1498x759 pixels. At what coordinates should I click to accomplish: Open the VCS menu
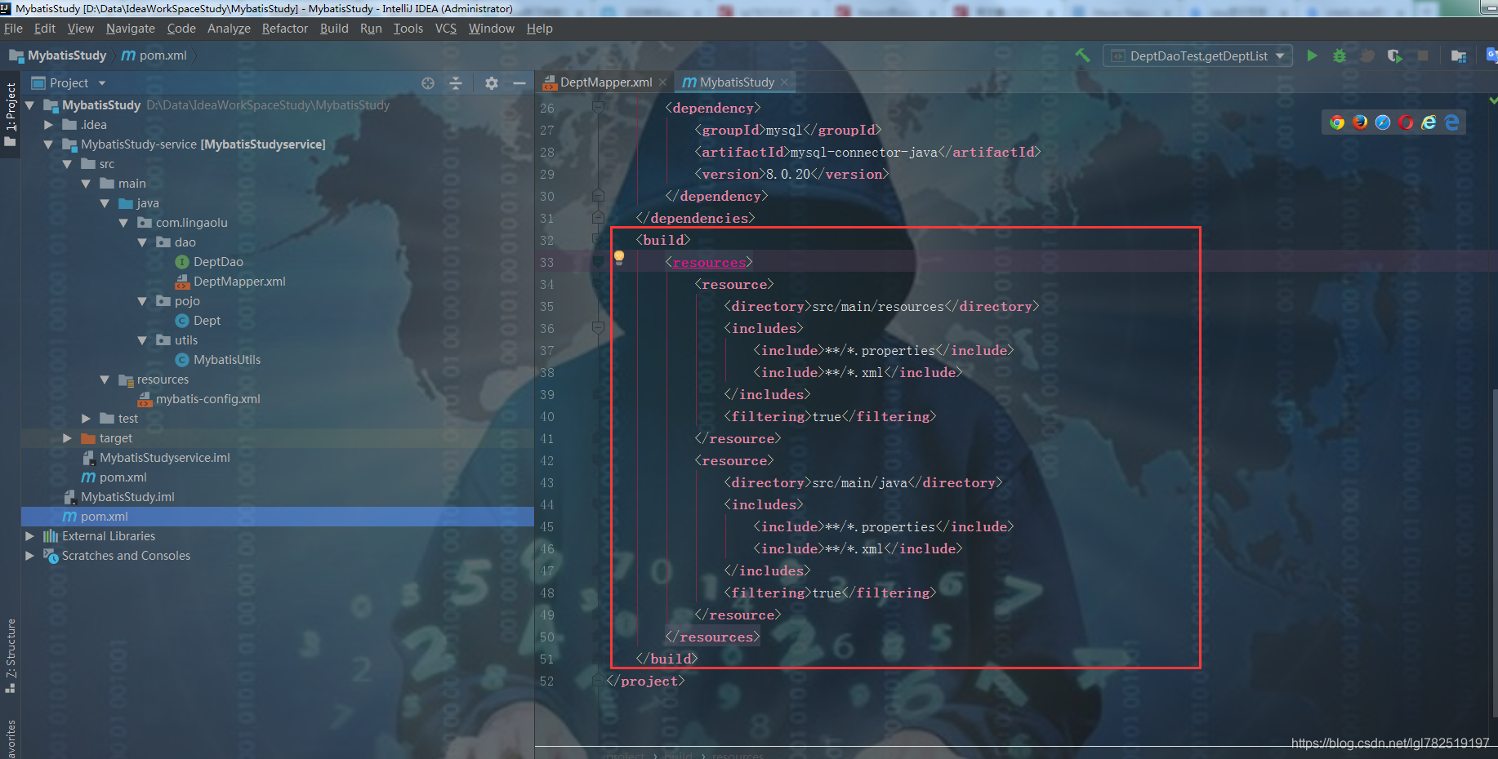click(445, 29)
